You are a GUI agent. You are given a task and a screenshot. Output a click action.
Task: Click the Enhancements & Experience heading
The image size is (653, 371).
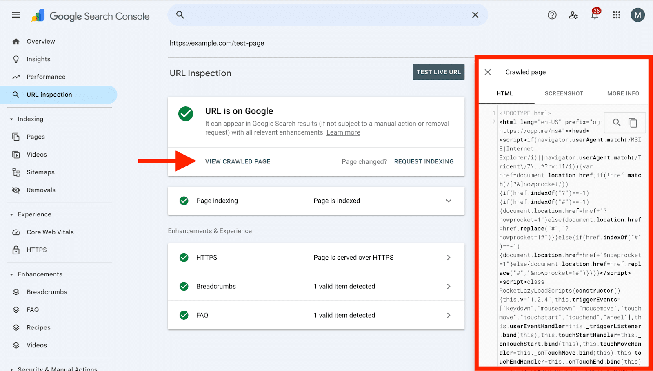[x=210, y=231]
